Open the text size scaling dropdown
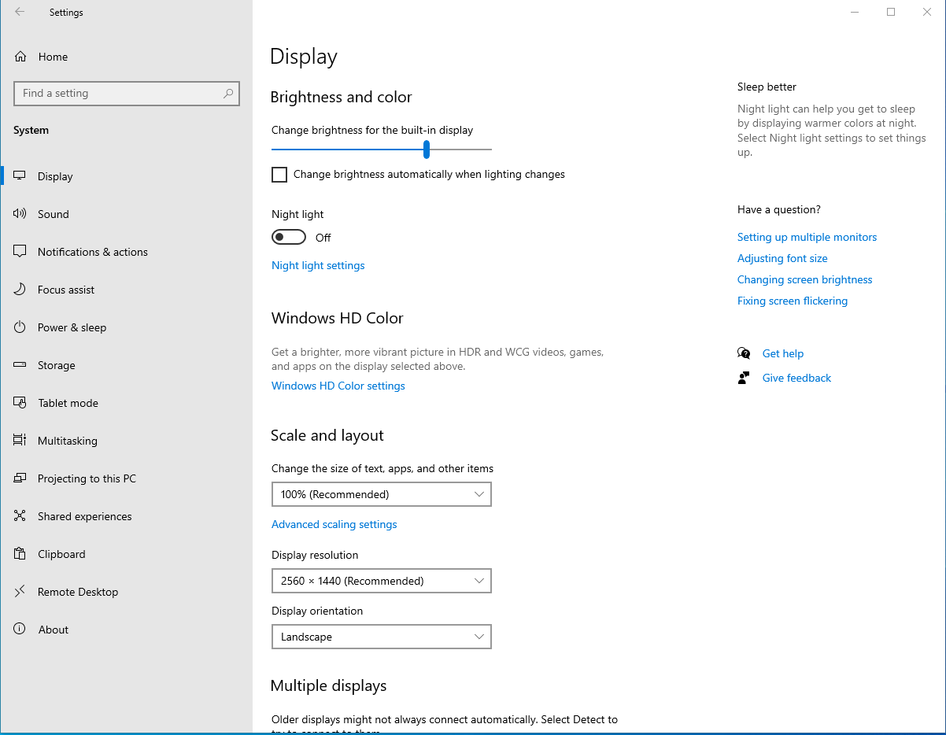The width and height of the screenshot is (946, 735). (382, 494)
